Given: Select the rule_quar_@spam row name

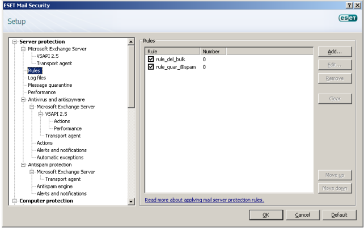Looking at the screenshot, I should tap(176, 67).
